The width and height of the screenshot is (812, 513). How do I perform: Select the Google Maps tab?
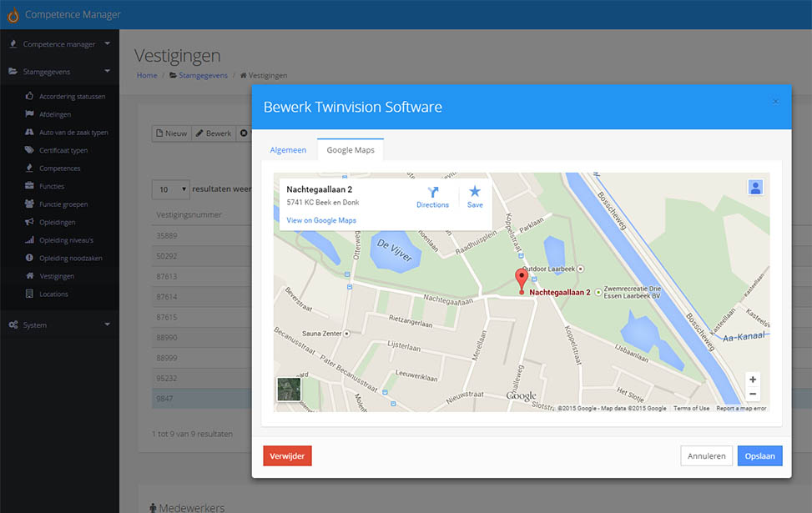350,150
